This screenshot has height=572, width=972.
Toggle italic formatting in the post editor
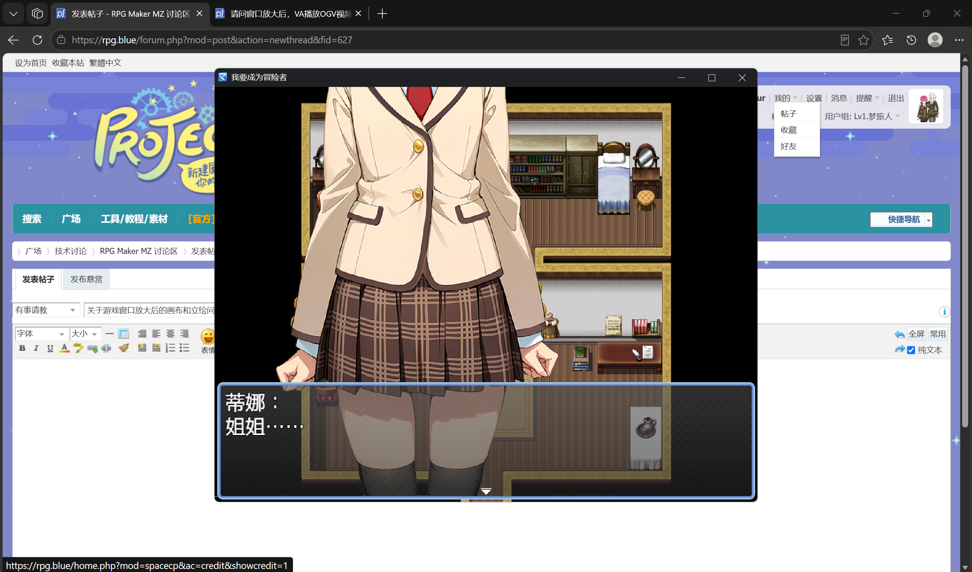(x=36, y=348)
